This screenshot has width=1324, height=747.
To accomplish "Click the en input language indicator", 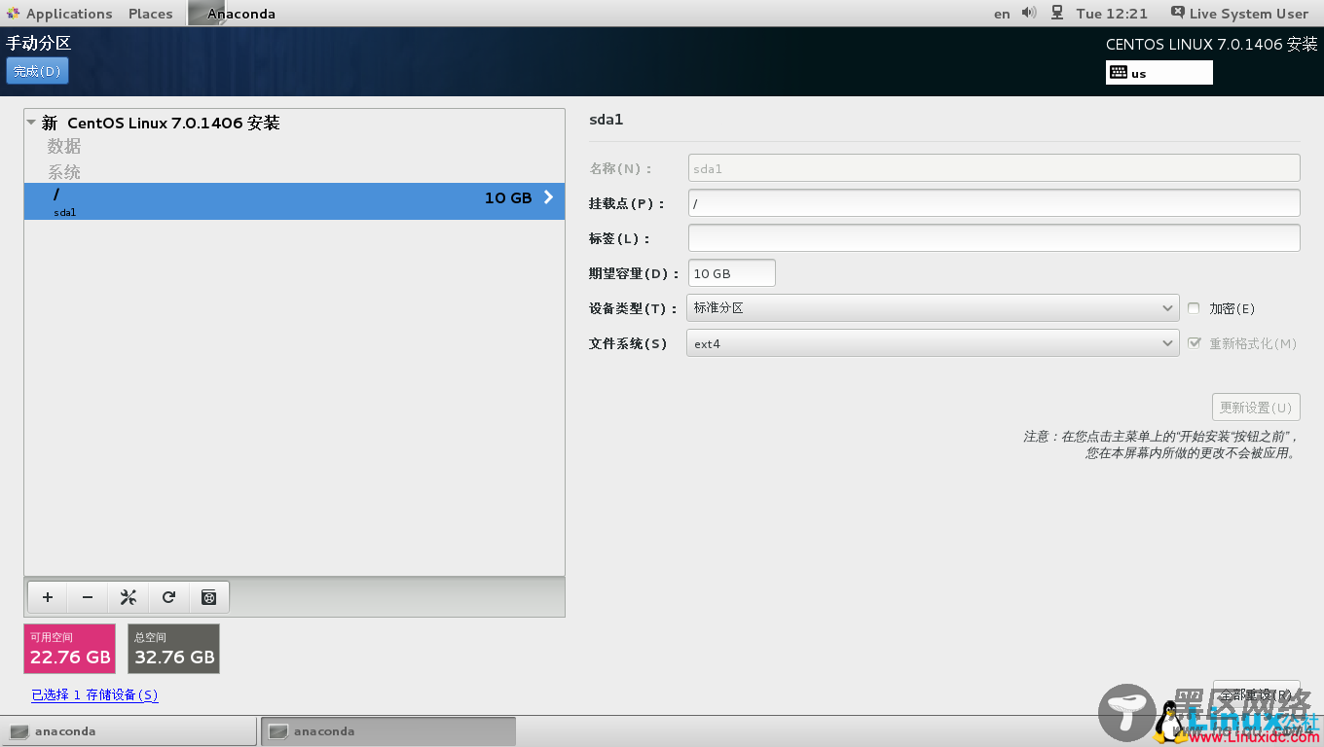I will tap(1002, 14).
